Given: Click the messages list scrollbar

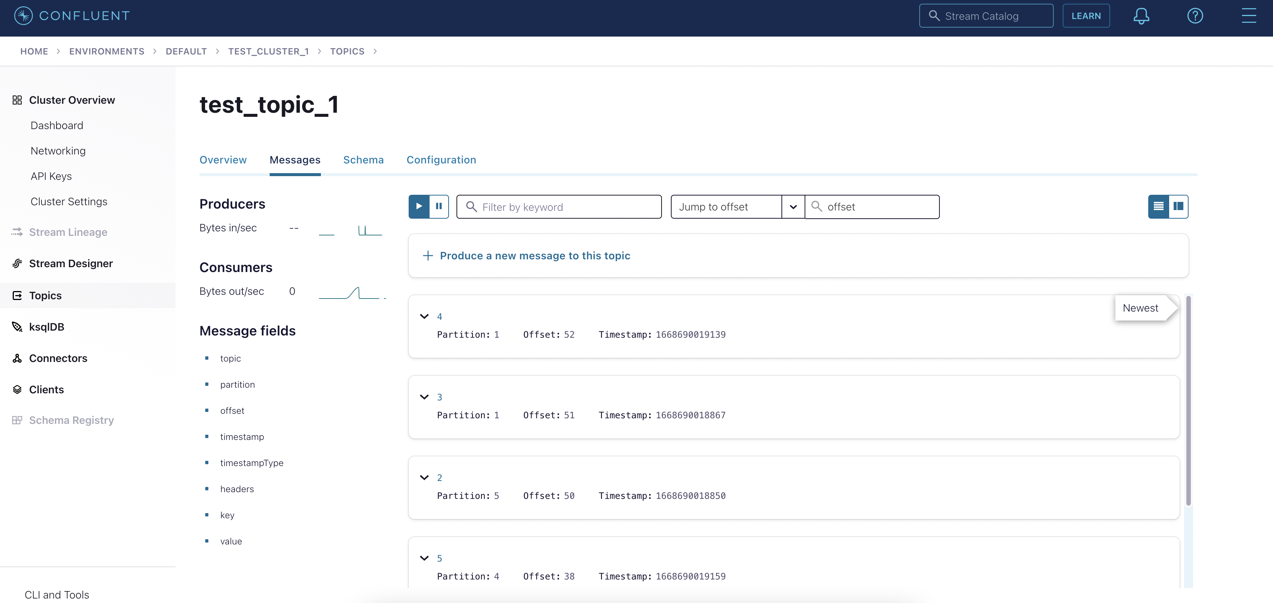Looking at the screenshot, I should coord(1188,400).
